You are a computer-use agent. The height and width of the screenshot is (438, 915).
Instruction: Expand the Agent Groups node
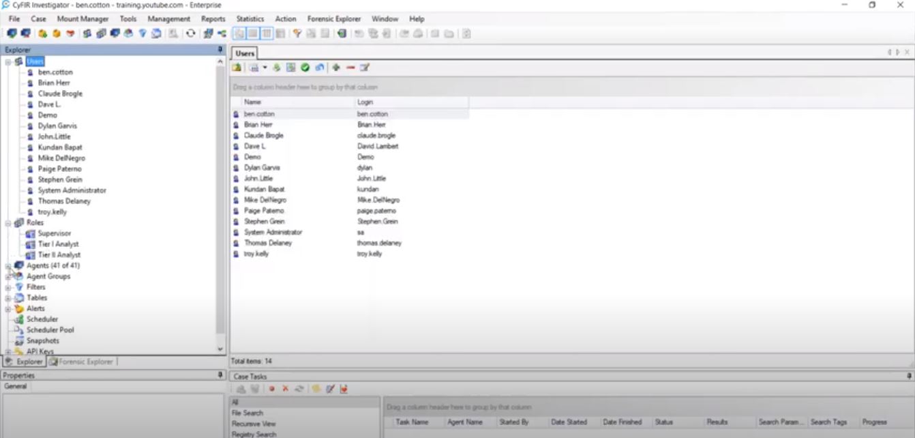8,276
